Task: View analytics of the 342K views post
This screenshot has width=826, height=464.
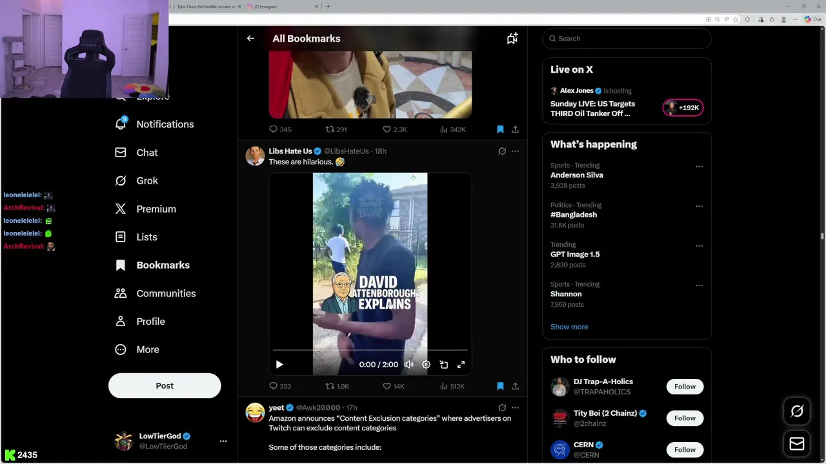Action: click(x=452, y=130)
